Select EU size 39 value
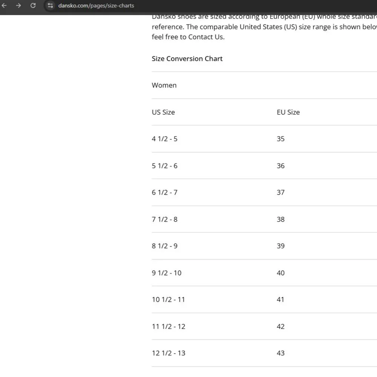 (x=280, y=246)
